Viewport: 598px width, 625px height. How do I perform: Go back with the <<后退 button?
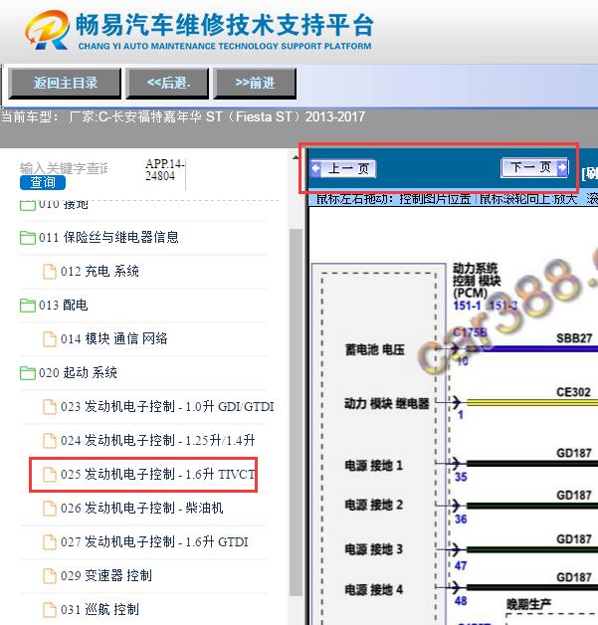(x=167, y=83)
